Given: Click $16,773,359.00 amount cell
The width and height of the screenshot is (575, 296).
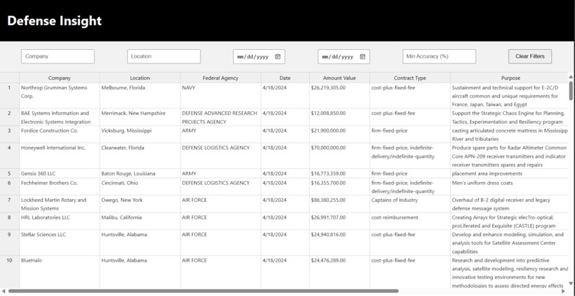Looking at the screenshot, I should (x=340, y=173).
